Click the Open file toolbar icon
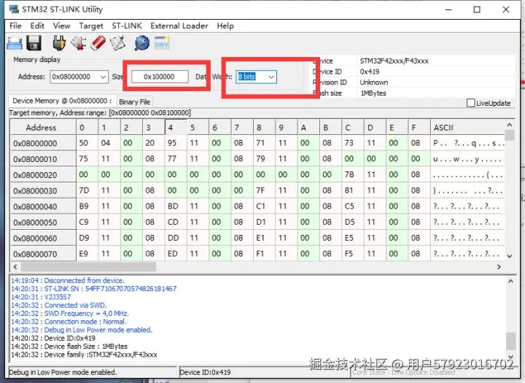 click(x=15, y=44)
